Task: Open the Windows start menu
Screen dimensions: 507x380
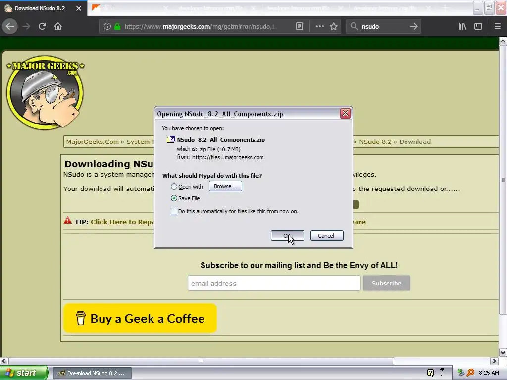Action: coord(24,373)
